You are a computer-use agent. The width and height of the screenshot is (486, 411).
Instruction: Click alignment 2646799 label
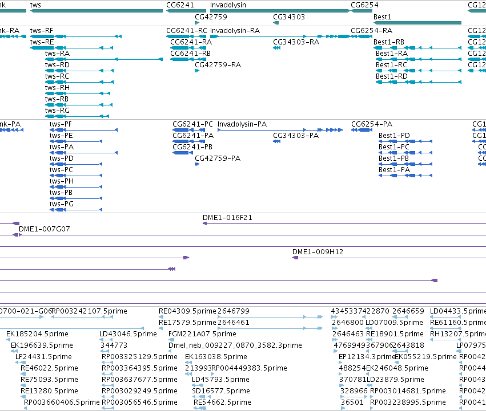click(x=234, y=311)
